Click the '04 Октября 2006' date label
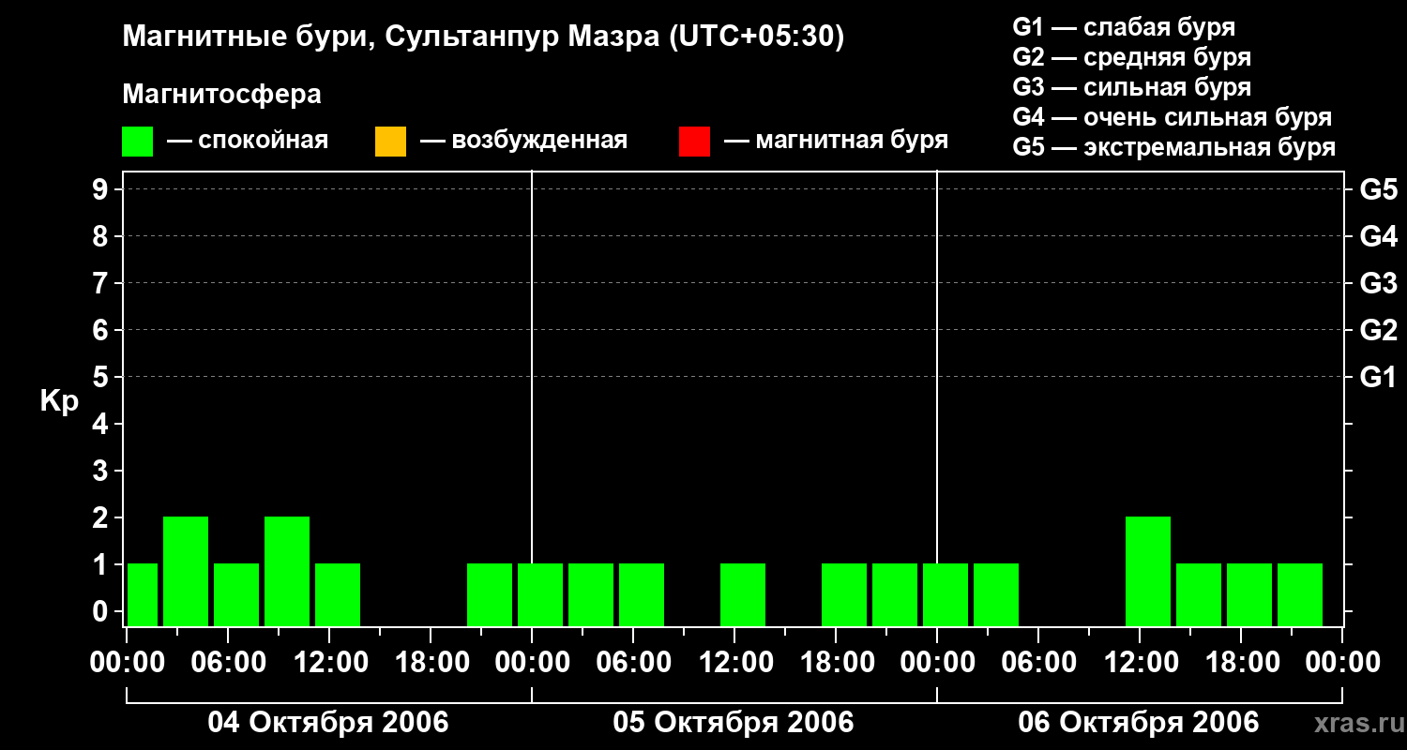 [328, 722]
